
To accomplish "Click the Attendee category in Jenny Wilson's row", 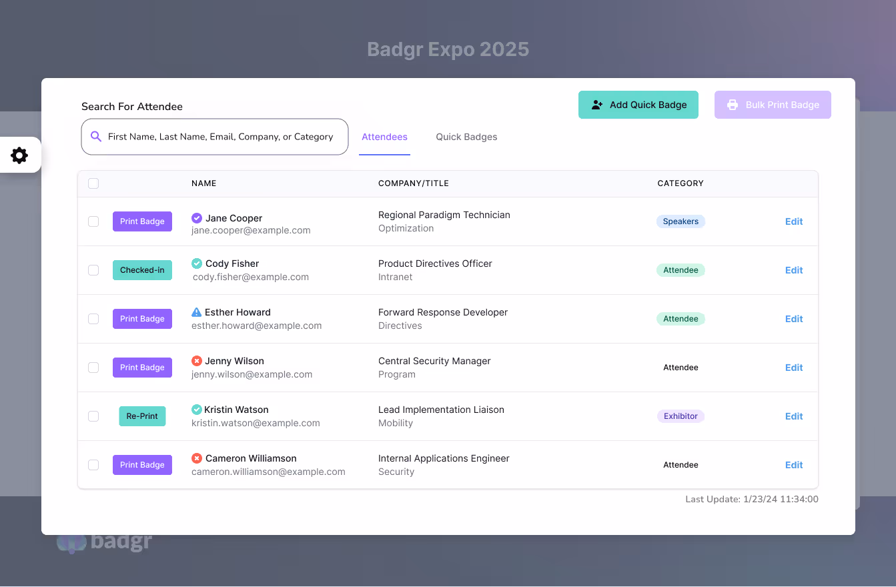I will (x=681, y=368).
